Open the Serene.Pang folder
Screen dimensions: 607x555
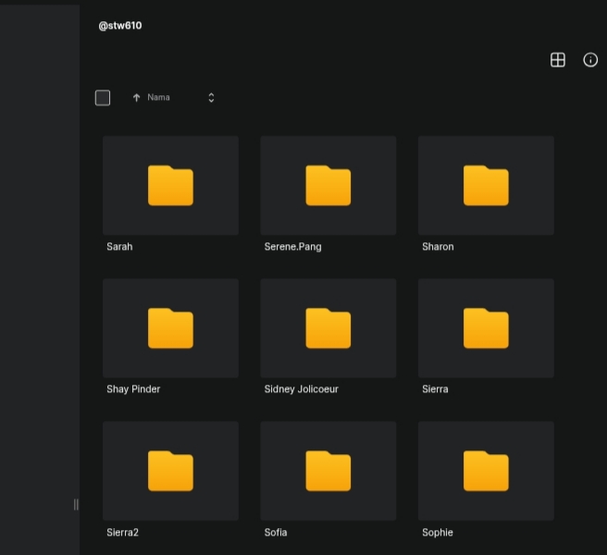pos(328,185)
